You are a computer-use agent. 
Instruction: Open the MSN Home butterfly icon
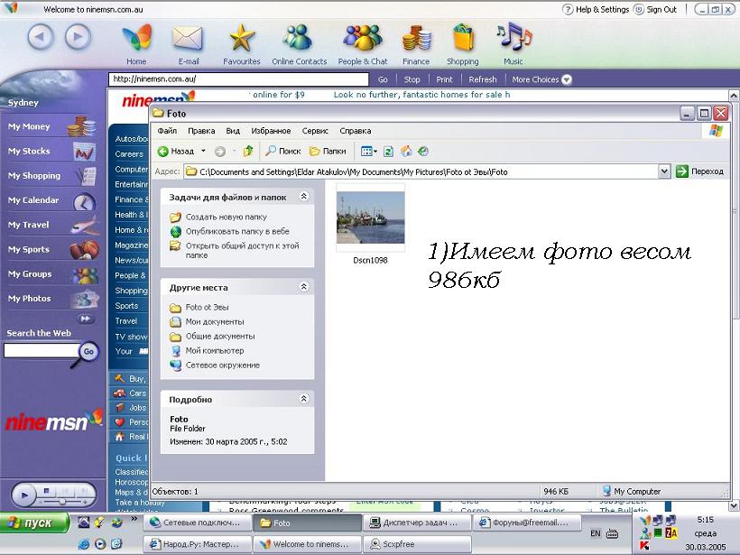(x=137, y=38)
